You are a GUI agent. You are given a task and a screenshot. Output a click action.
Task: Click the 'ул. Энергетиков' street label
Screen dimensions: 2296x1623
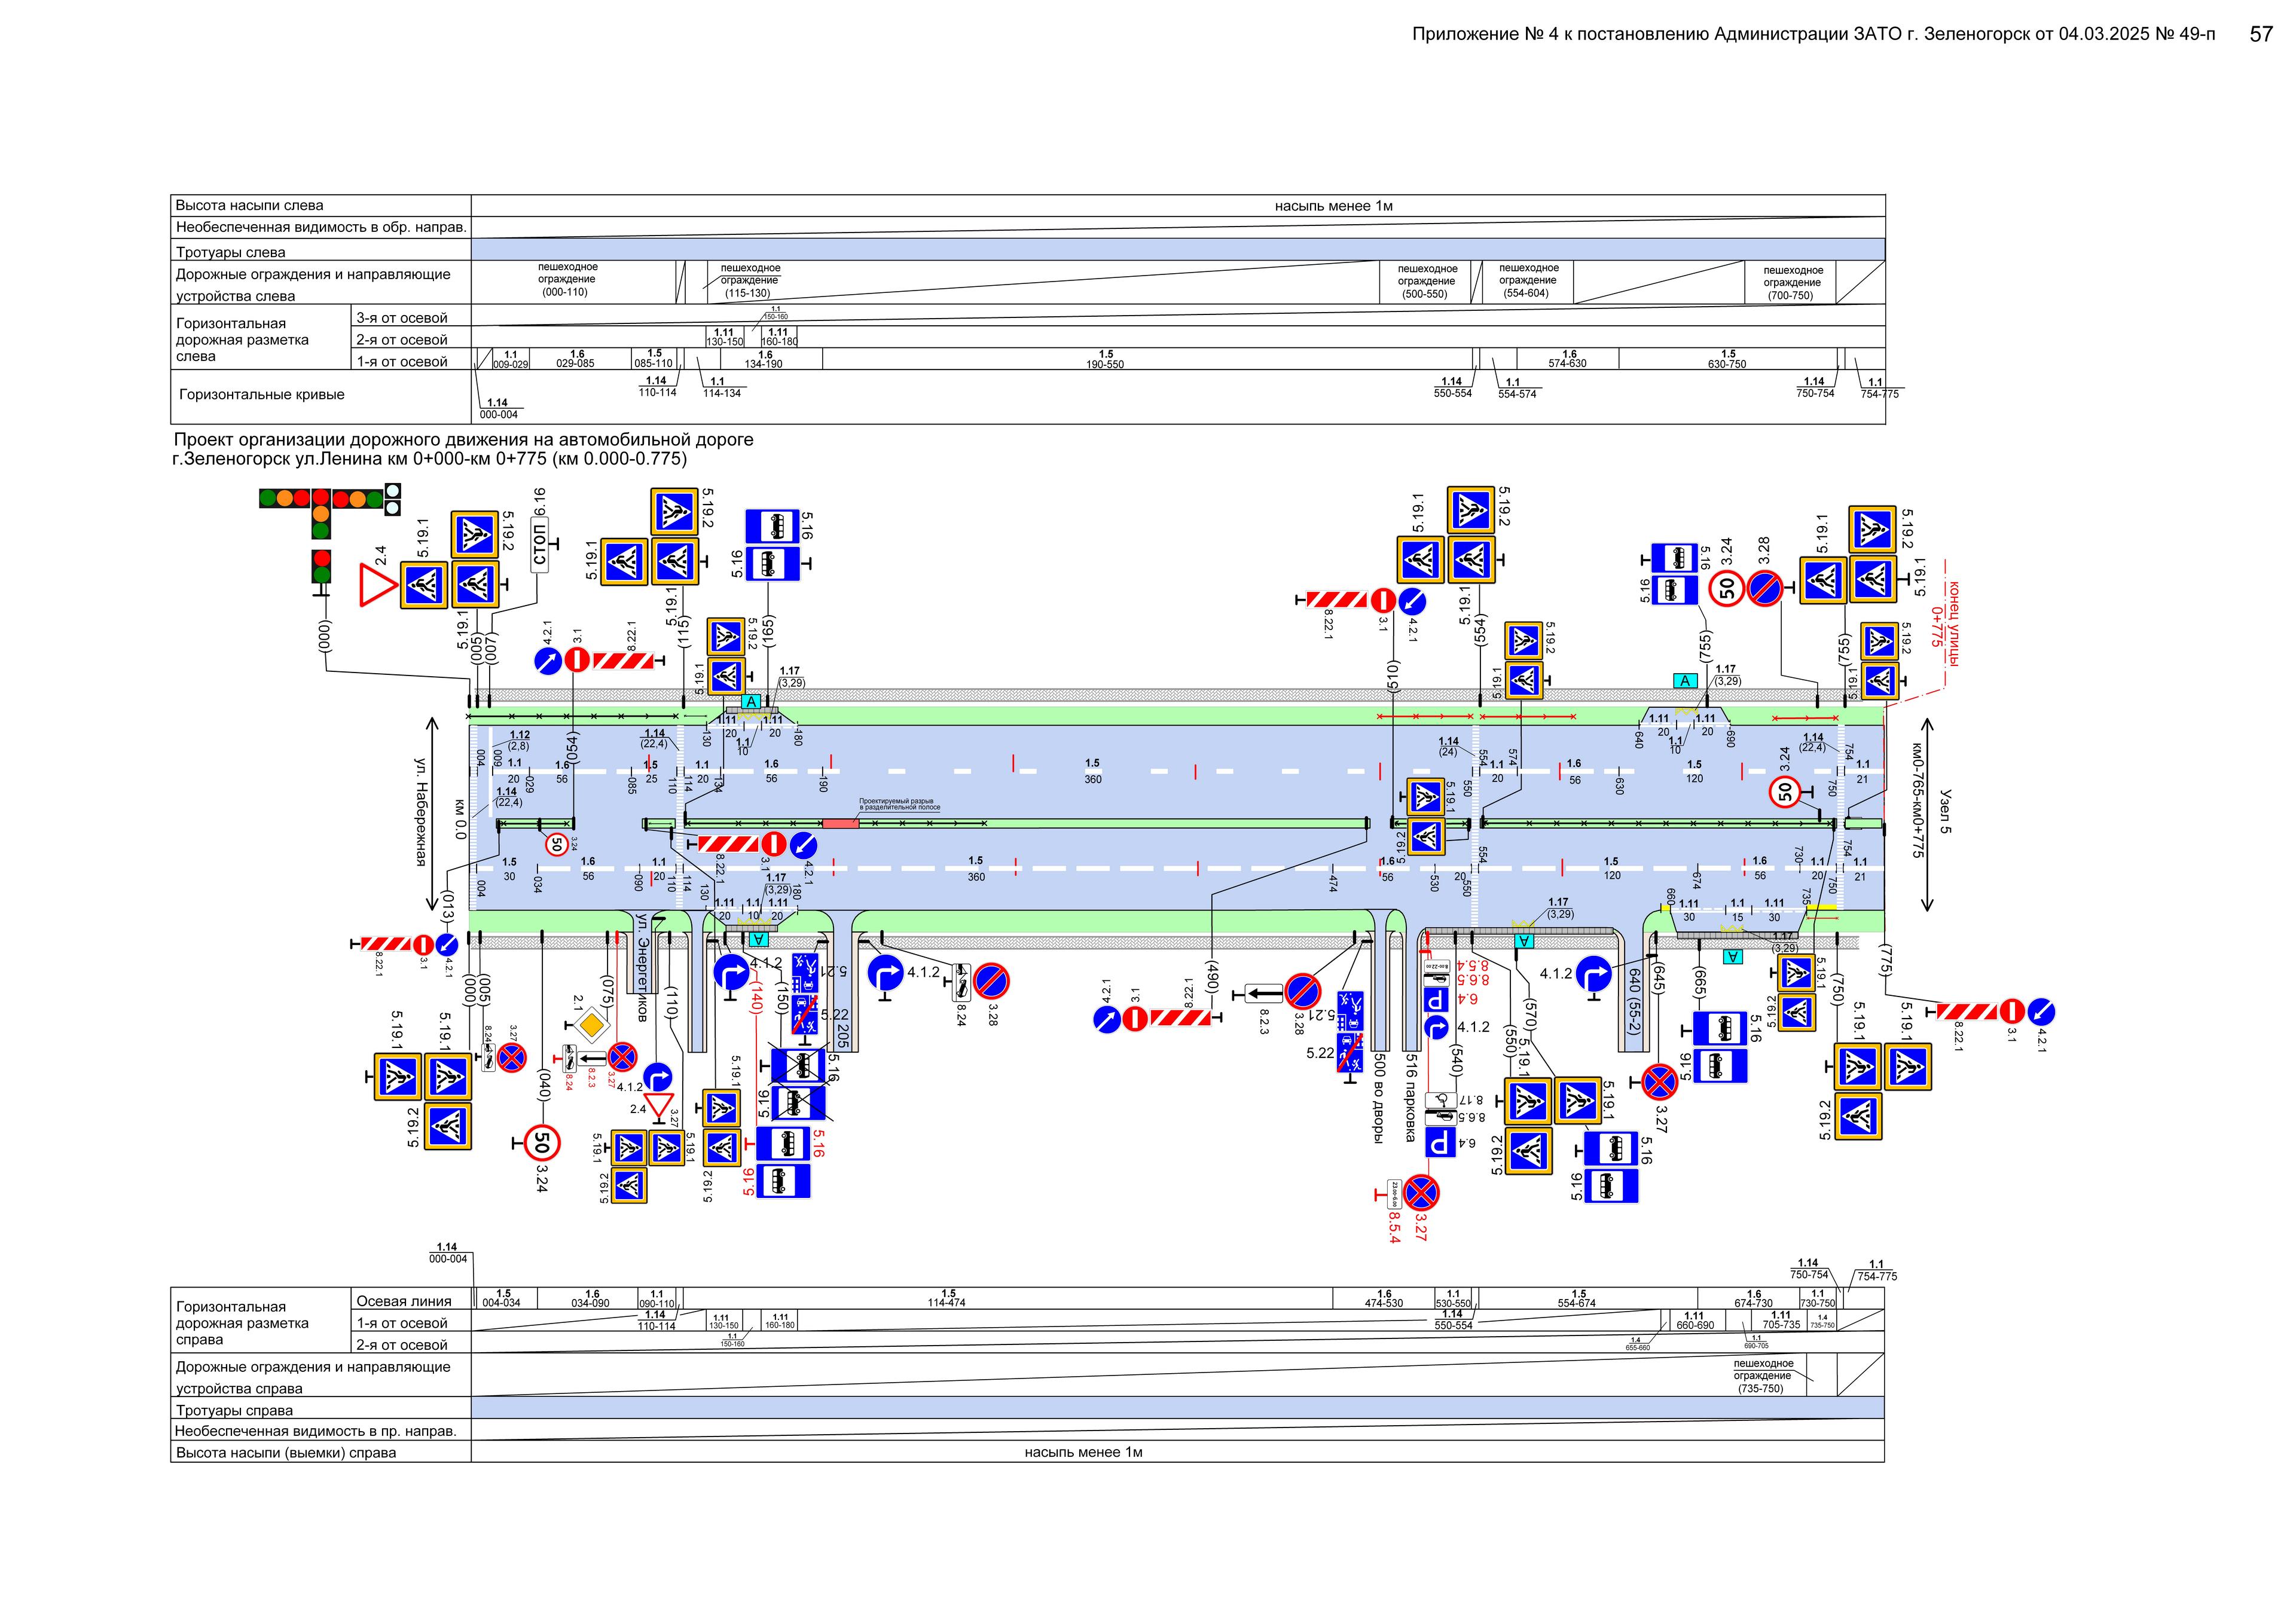pos(642,967)
